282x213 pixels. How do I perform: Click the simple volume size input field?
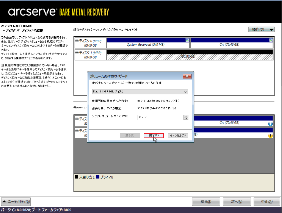click(x=160, y=117)
